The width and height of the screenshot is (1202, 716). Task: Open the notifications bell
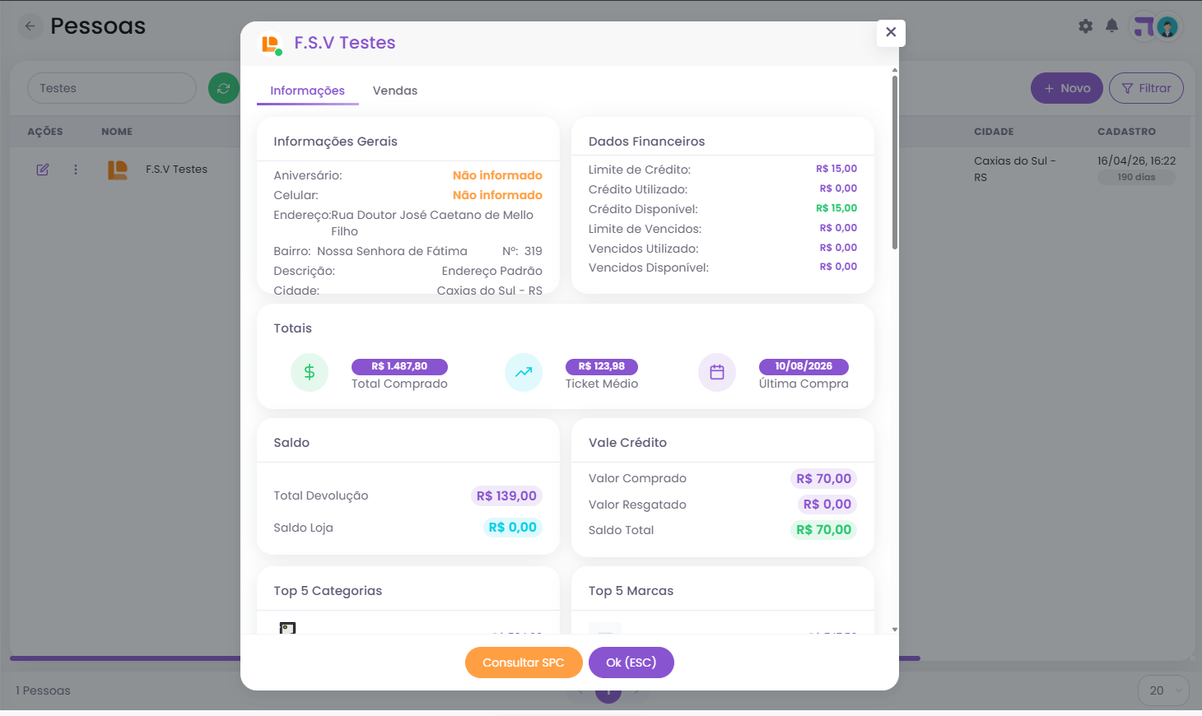(1111, 26)
